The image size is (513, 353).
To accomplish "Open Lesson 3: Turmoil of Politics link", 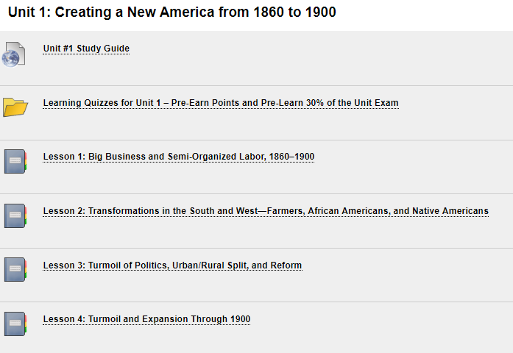I will click(172, 265).
